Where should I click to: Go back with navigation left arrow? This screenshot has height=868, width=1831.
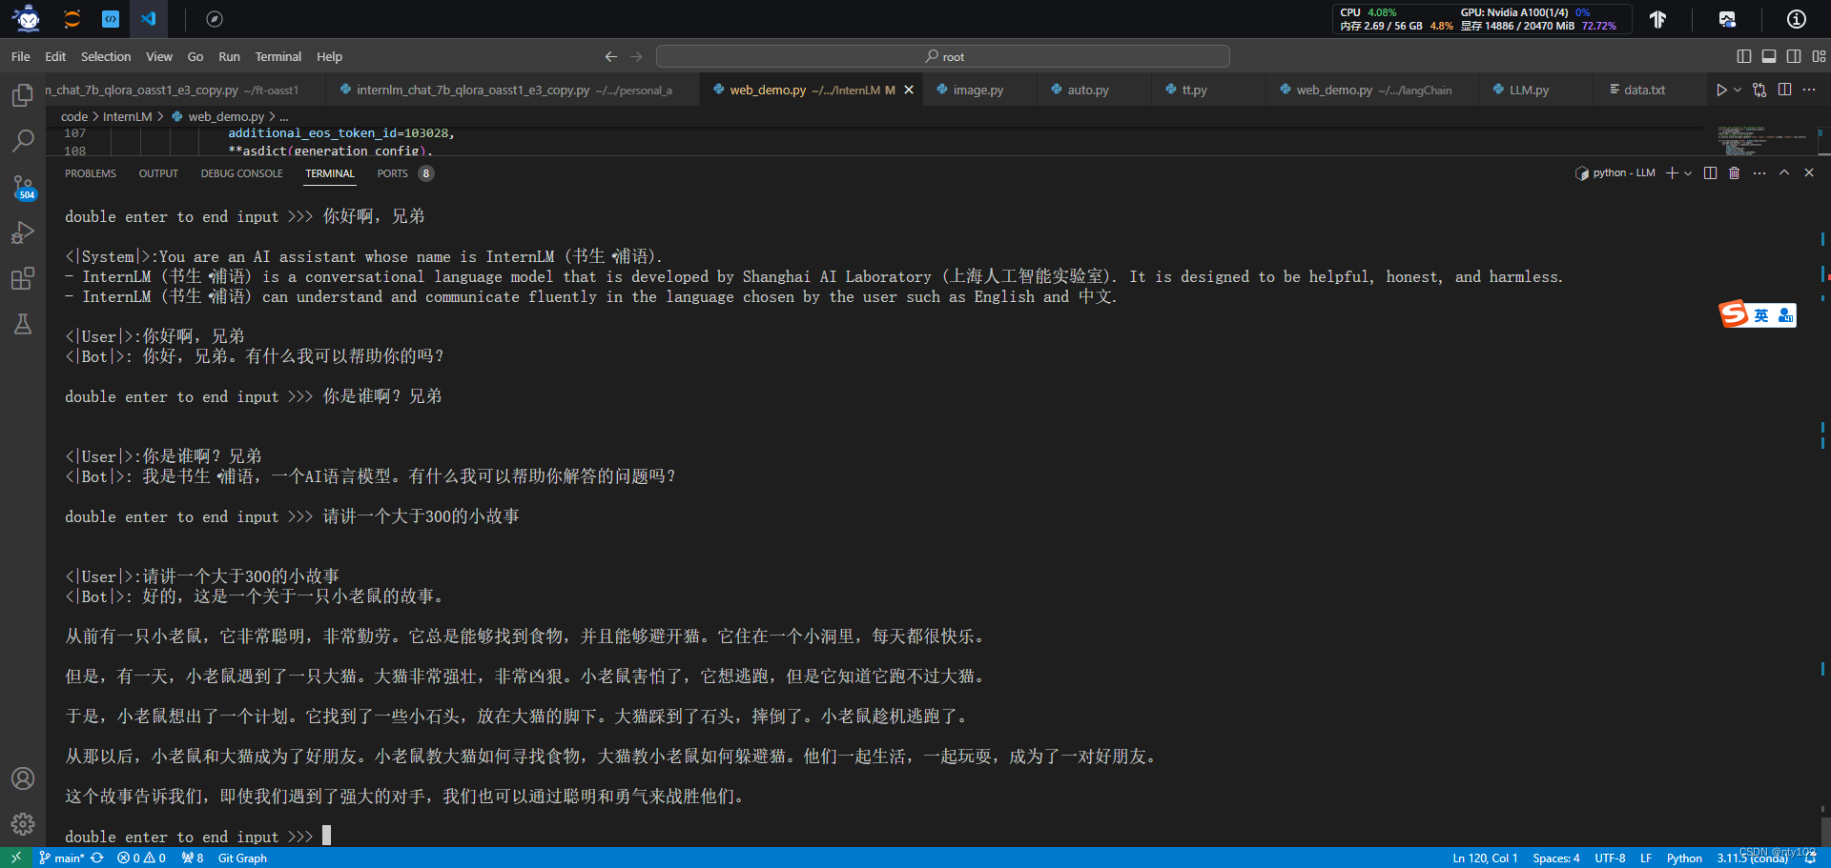click(611, 57)
